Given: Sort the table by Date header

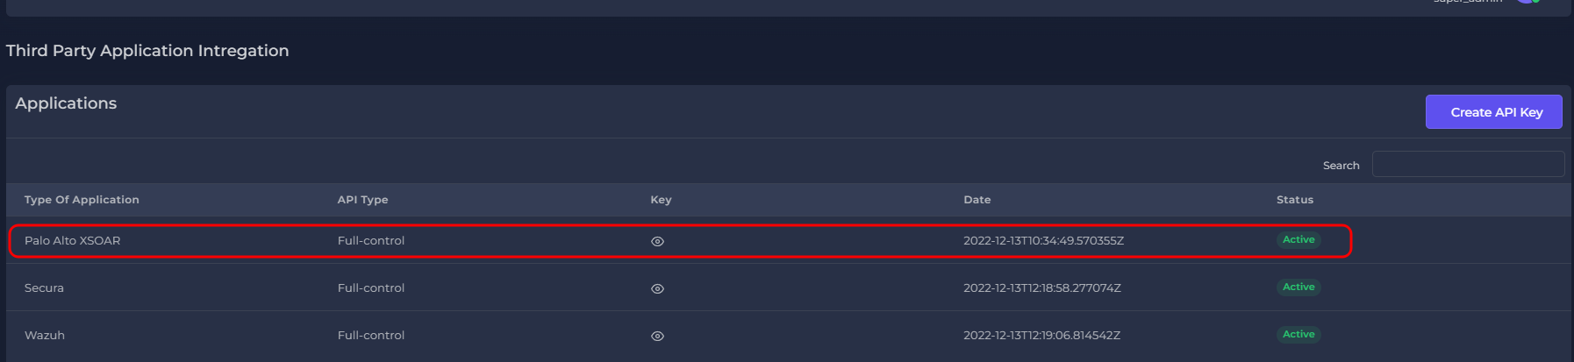Looking at the screenshot, I should point(977,200).
